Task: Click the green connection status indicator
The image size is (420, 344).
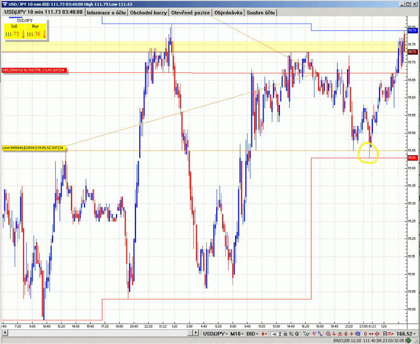Action: pos(408,340)
